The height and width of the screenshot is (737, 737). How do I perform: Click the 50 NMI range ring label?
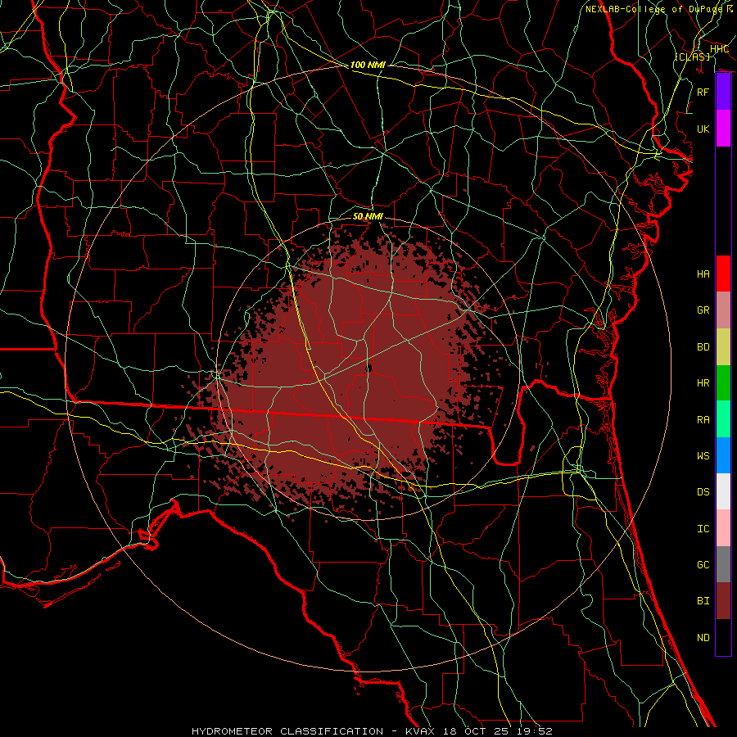368,216
